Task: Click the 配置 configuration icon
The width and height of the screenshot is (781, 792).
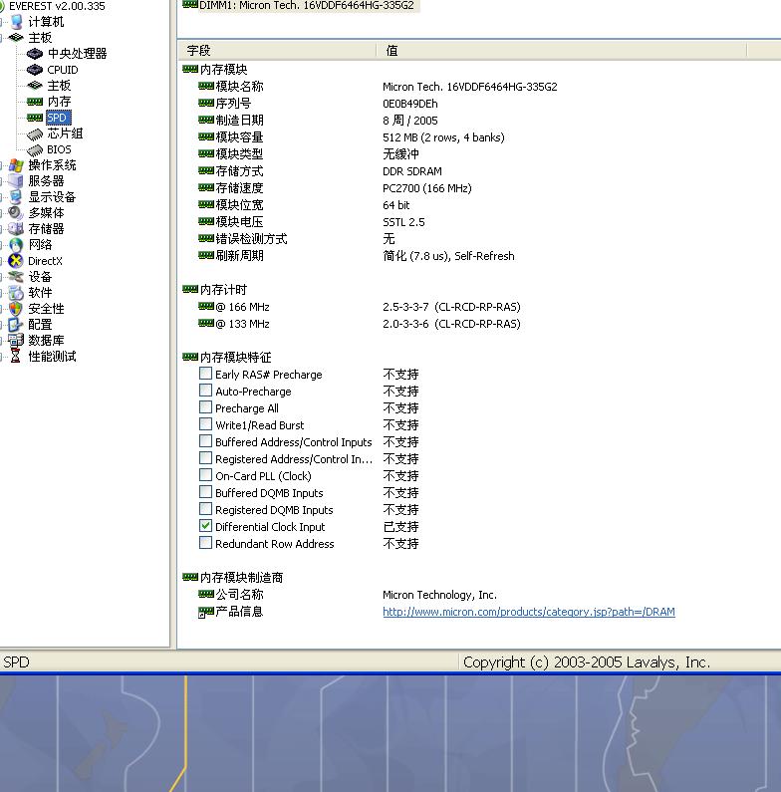Action: point(16,325)
